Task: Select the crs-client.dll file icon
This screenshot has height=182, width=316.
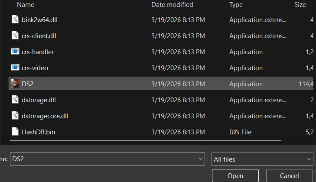Action: 15,36
